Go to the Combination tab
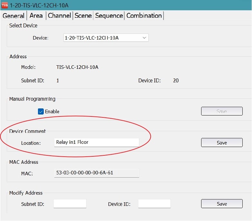This screenshot has height=221, width=252. pos(144,15)
